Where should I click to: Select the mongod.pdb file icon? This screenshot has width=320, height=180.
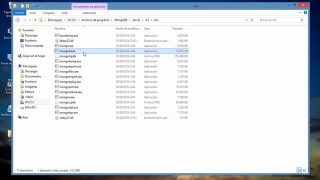[56, 56]
